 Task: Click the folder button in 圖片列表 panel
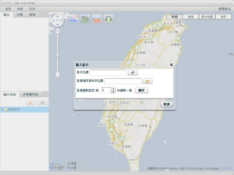click(31, 103)
